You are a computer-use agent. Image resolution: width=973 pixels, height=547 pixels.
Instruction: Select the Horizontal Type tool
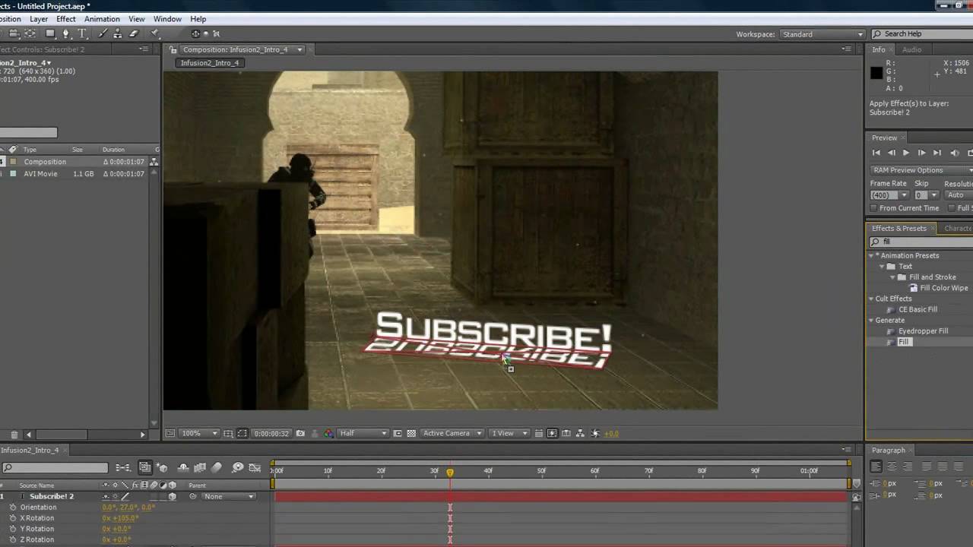[82, 33]
